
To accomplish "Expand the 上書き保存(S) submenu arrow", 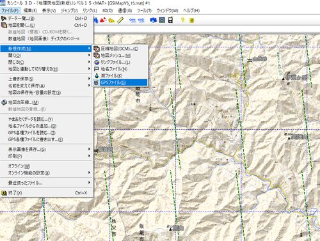I will coord(89,79).
